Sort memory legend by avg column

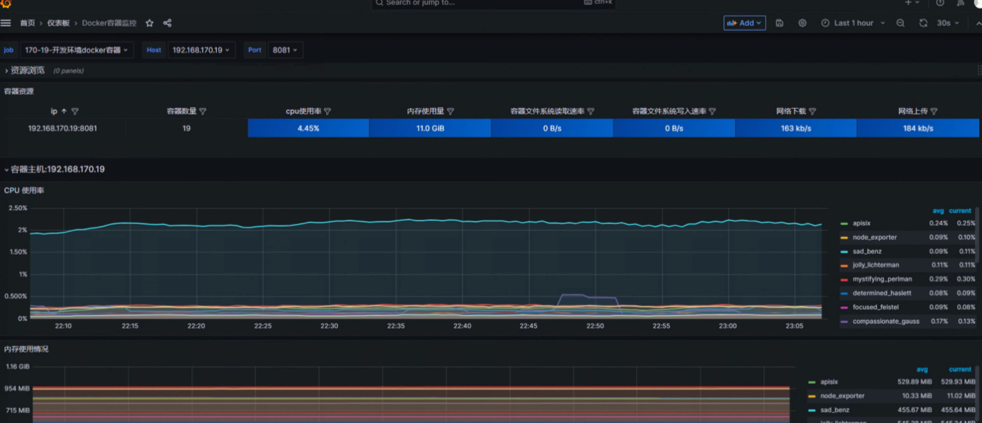point(922,370)
